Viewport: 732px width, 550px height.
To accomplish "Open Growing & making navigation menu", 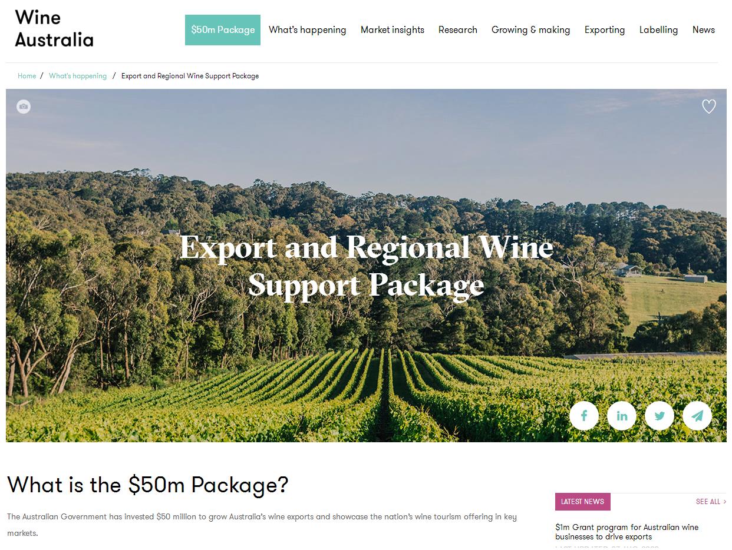I will (x=531, y=30).
